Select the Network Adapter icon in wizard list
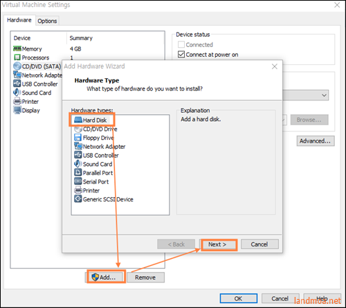This screenshot has height=308, width=346. pos(78,146)
